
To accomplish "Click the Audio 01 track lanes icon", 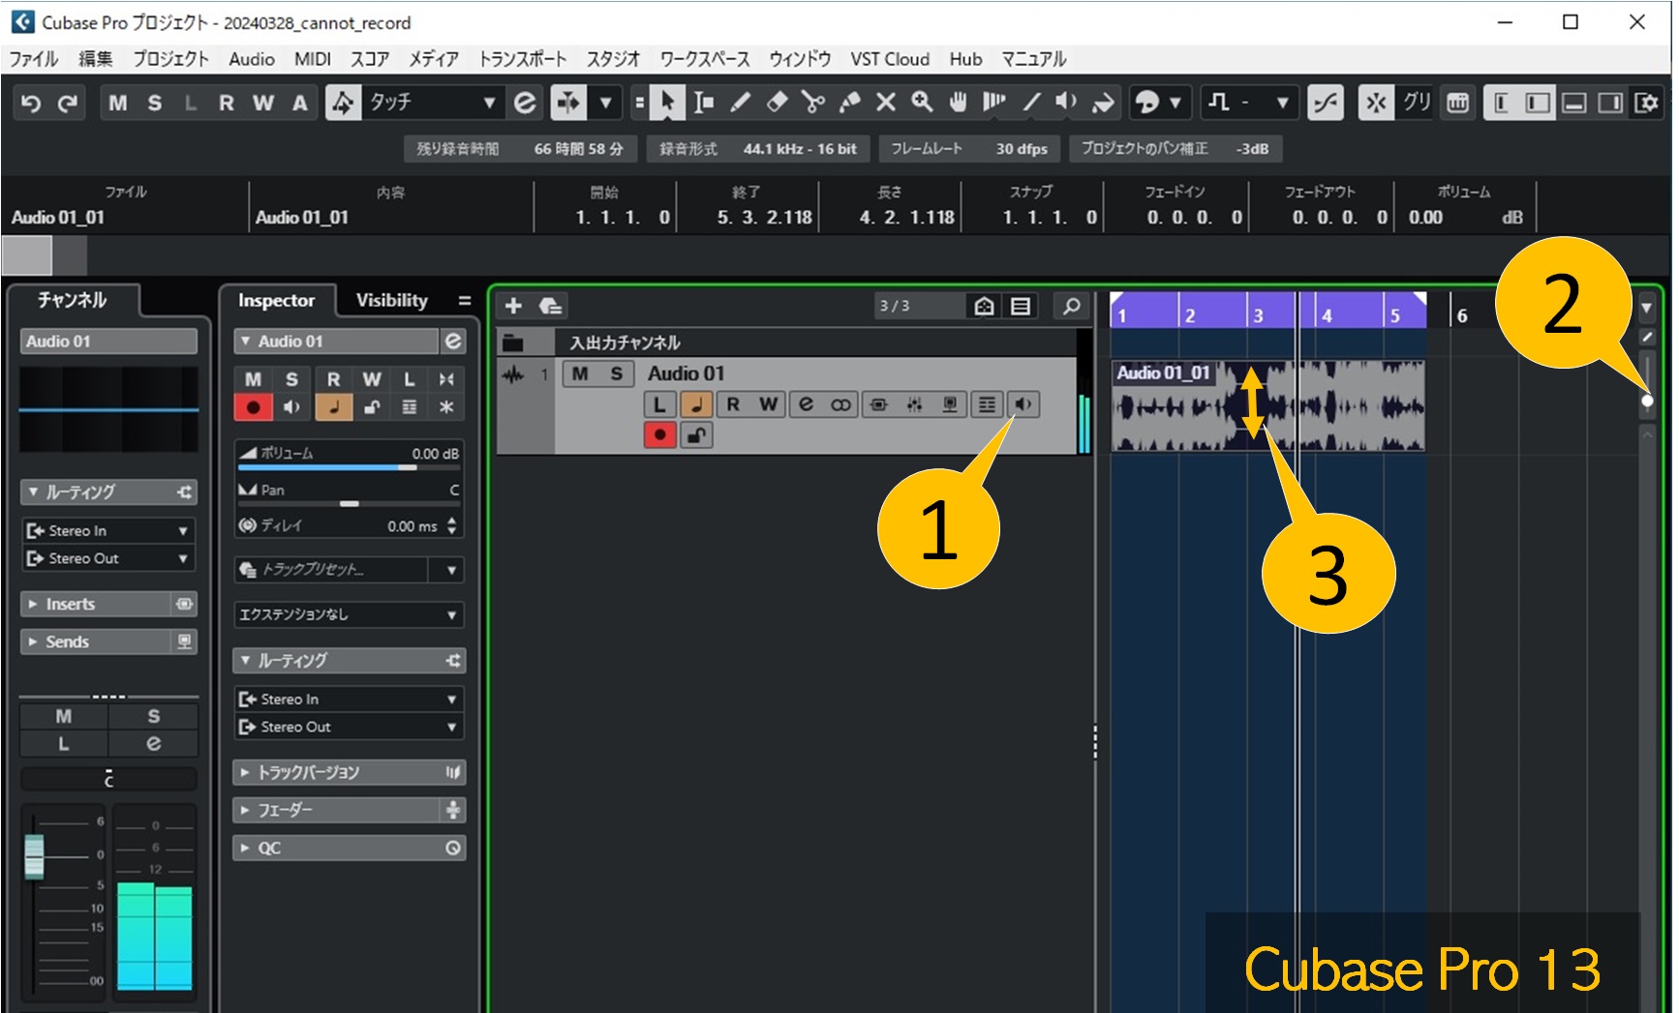I will tap(987, 404).
